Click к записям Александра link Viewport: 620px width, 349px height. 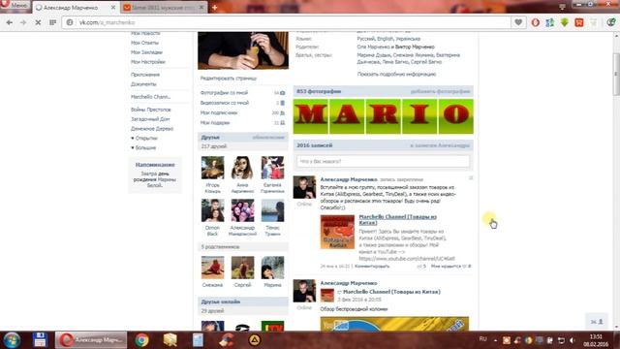coord(440,145)
